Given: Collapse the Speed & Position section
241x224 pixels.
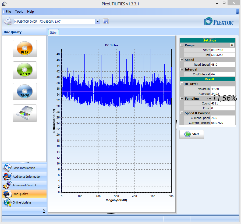Looking at the screenshot, I should 182,113.
